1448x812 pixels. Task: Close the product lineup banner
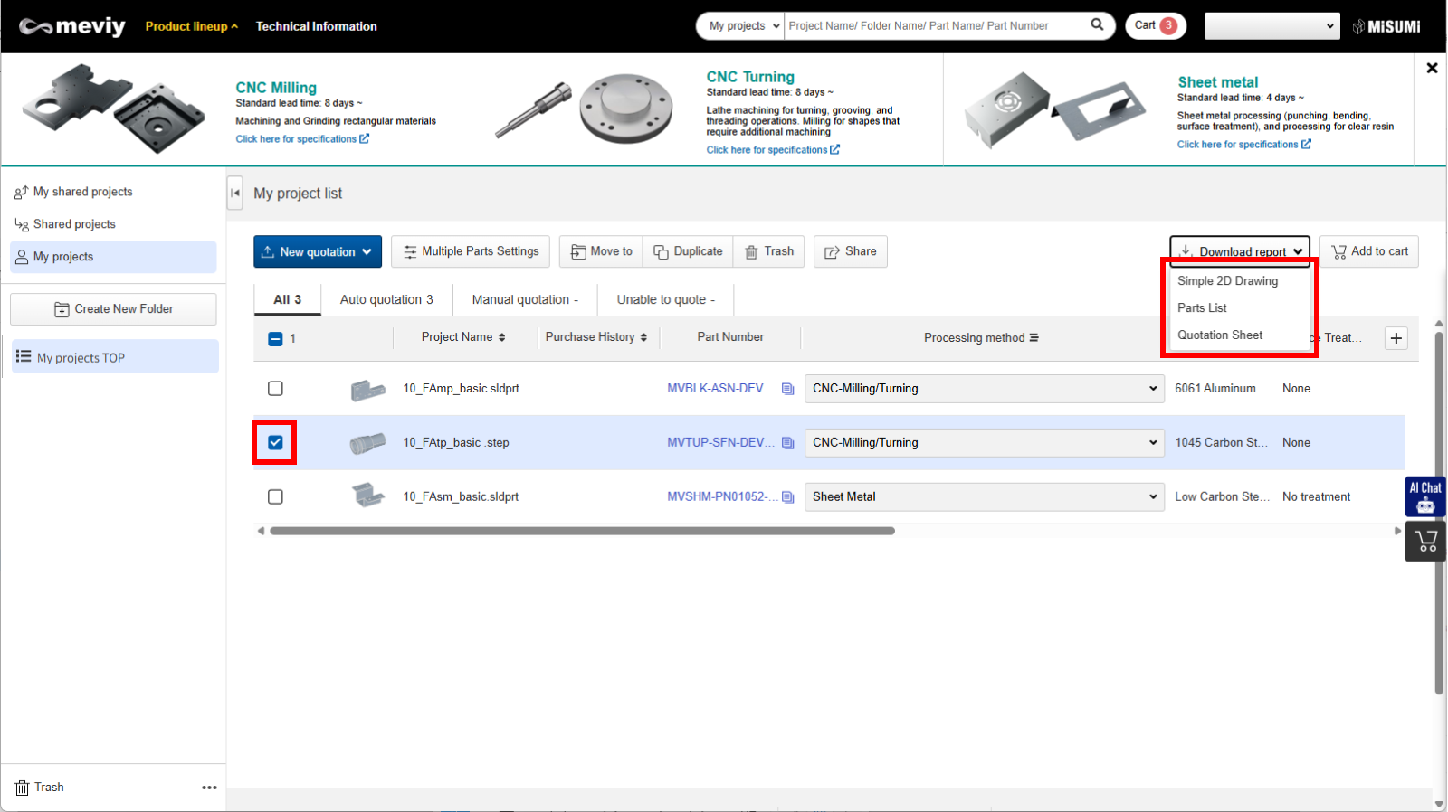(x=1432, y=68)
